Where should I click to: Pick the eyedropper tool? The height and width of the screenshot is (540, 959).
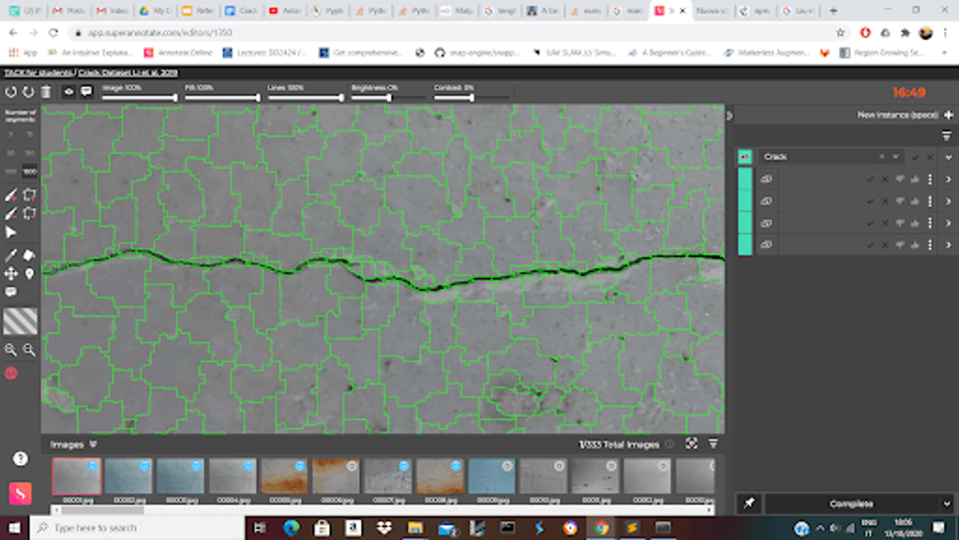coord(11,255)
